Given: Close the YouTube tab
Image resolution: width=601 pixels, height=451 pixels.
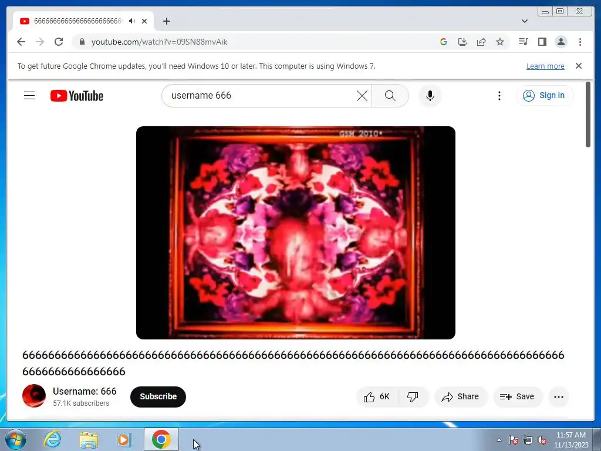Looking at the screenshot, I should coord(144,21).
